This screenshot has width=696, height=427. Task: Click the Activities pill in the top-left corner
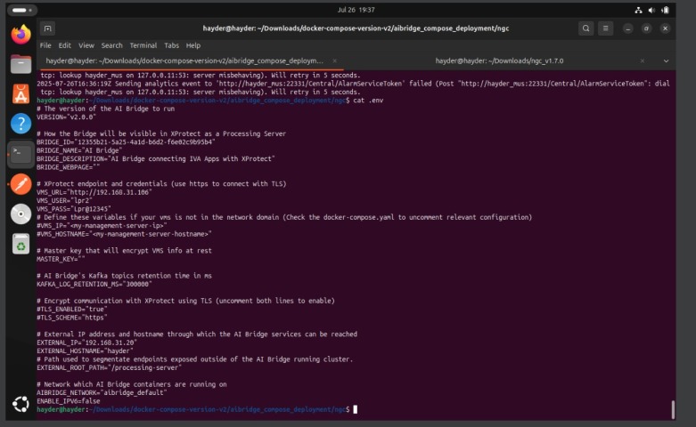tap(20, 10)
